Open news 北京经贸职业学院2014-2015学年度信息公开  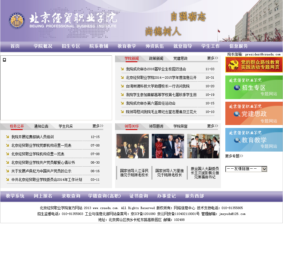[161, 78]
